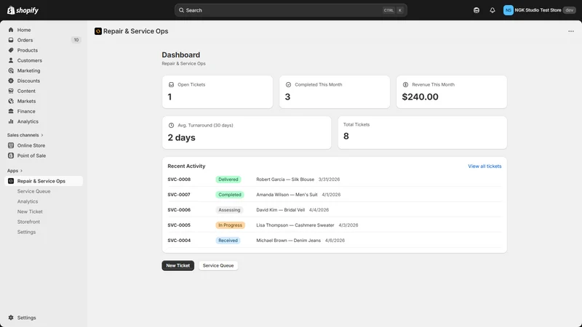Open the Orders inbox icon
582x327 pixels.
(11, 40)
